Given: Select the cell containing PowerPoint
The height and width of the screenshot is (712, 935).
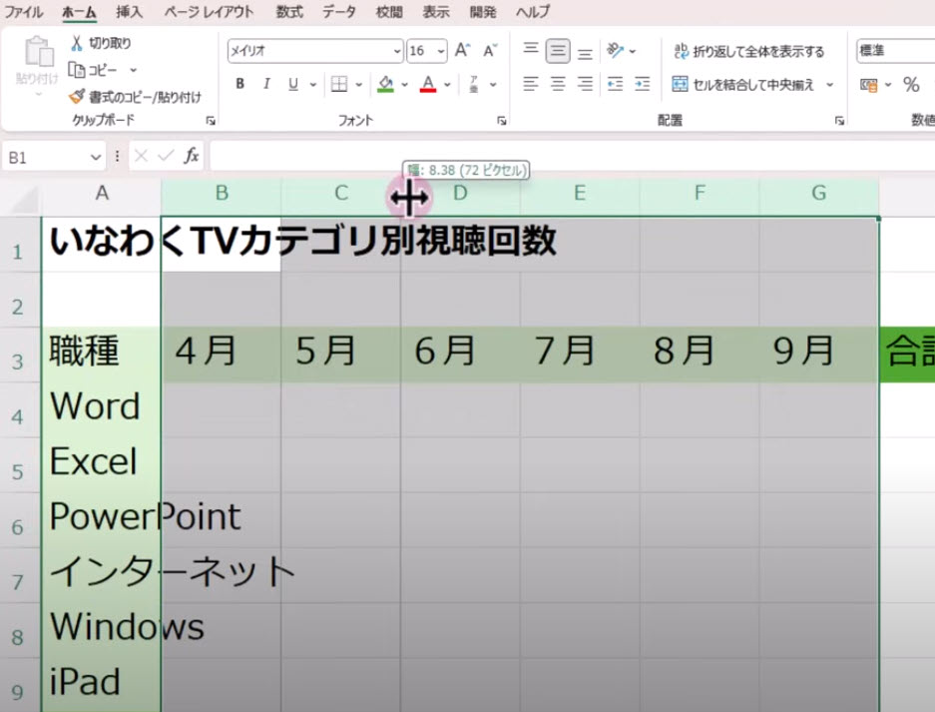Looking at the screenshot, I should coord(102,520).
